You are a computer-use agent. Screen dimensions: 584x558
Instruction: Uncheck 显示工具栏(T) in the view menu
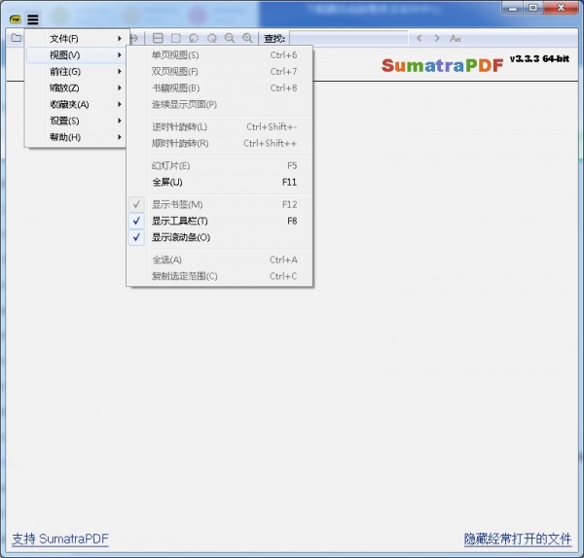180,221
